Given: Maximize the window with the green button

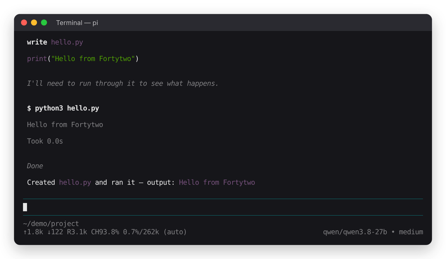Looking at the screenshot, I should (44, 23).
